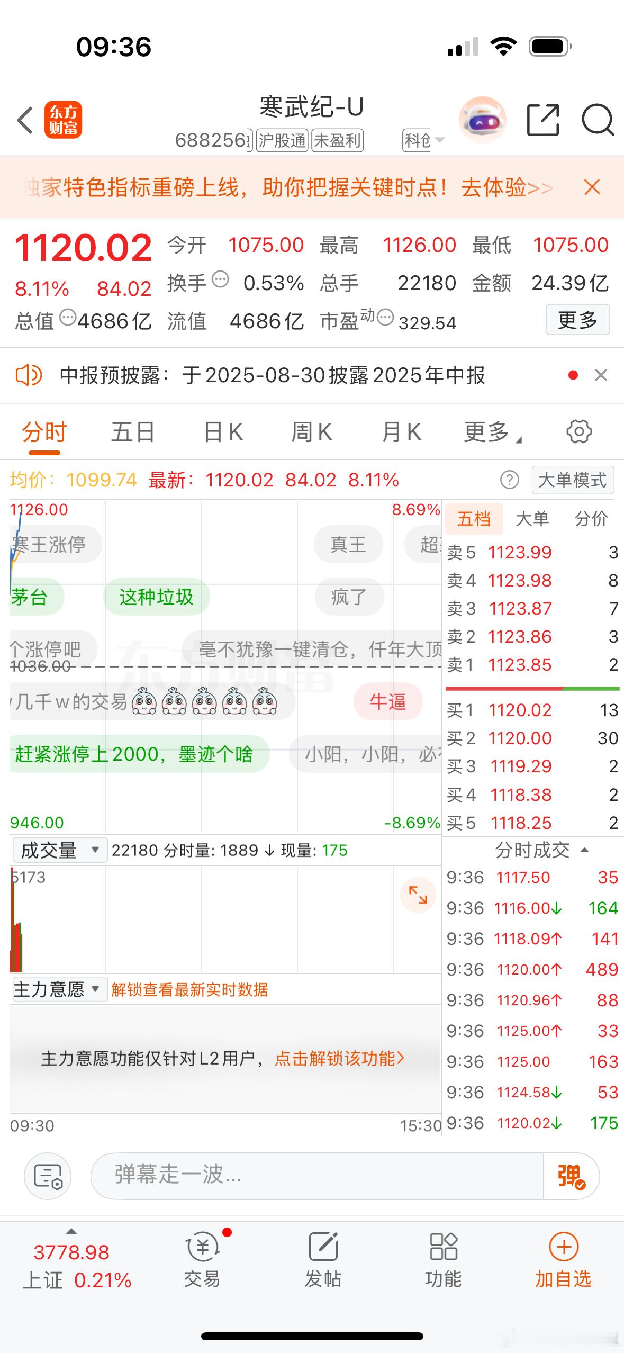624x1353 pixels.
Task: Tap the 中报预披露 announcement text
Action: click(x=272, y=375)
